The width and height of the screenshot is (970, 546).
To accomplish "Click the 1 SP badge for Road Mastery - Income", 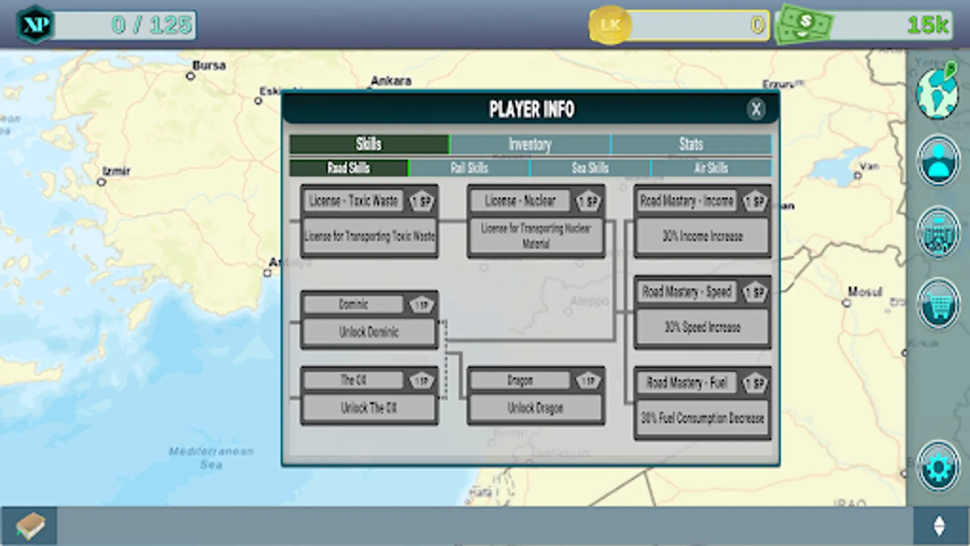I will coord(755,201).
